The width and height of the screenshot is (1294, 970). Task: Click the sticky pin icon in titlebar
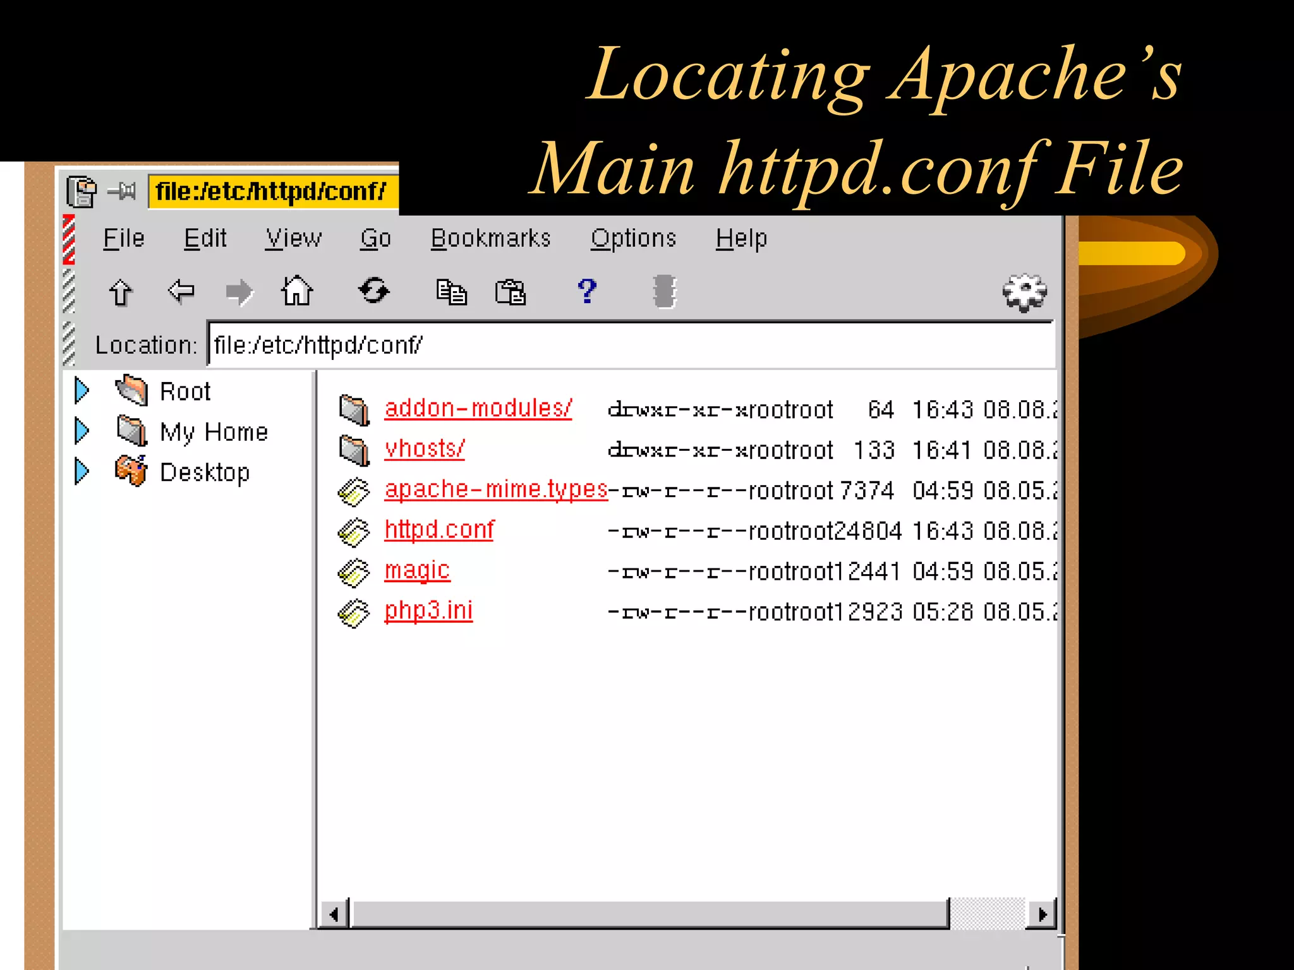123,191
